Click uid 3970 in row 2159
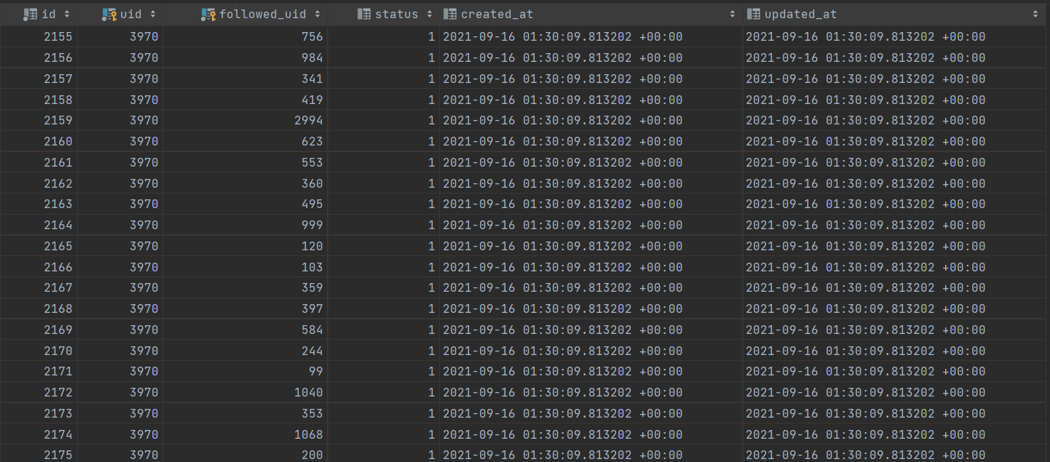The width and height of the screenshot is (1050, 462). pyautogui.click(x=144, y=121)
